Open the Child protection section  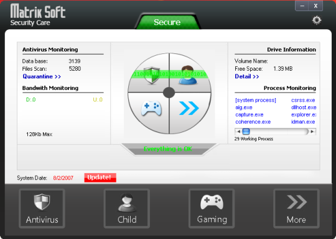tap(127, 209)
